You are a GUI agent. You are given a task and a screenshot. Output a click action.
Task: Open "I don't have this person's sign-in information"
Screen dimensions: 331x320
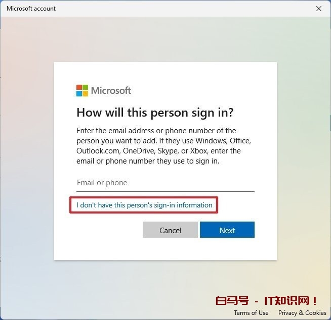click(144, 205)
